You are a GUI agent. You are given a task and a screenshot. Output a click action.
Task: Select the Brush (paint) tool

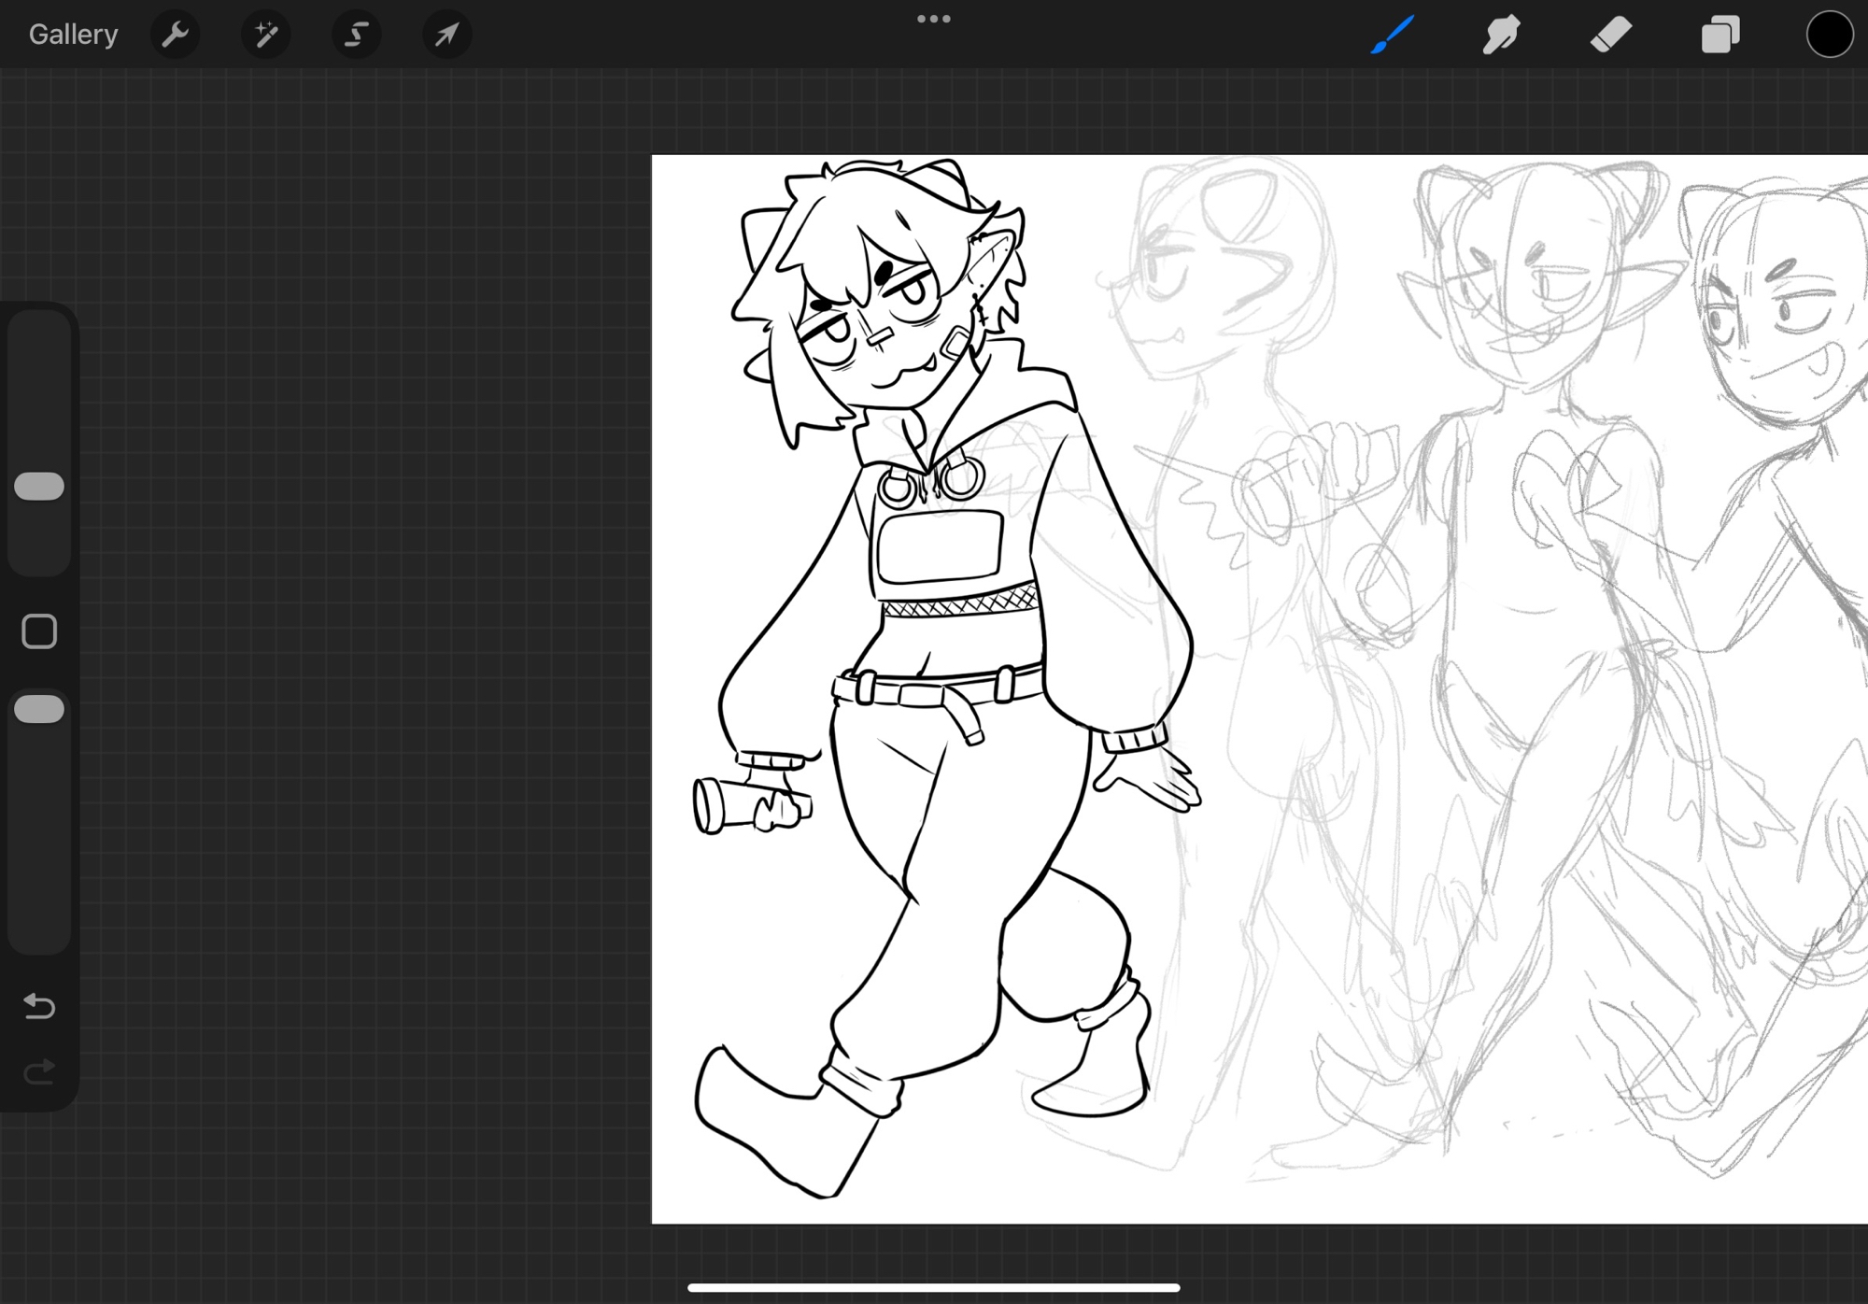[x=1392, y=35]
